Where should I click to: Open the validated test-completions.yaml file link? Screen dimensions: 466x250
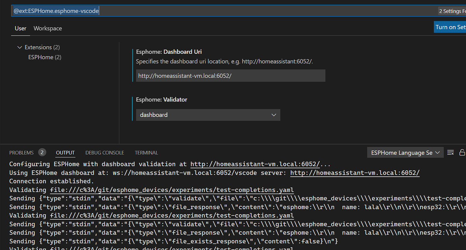pos(172,190)
